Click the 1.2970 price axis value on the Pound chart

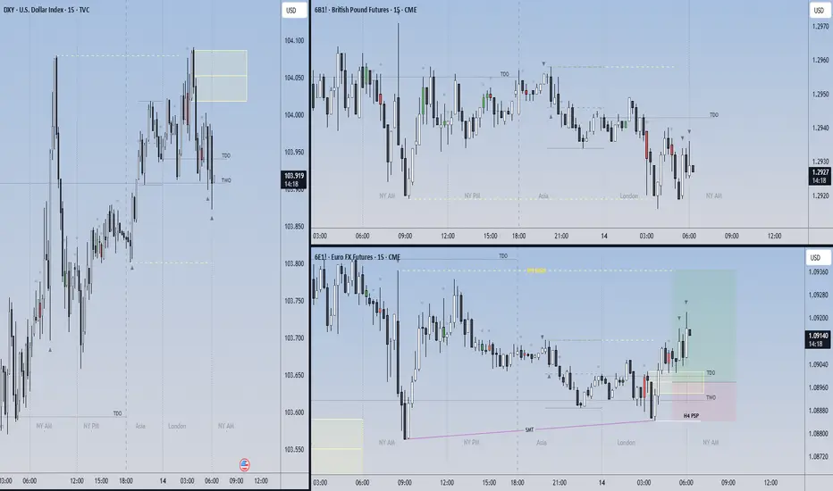[x=820, y=26]
